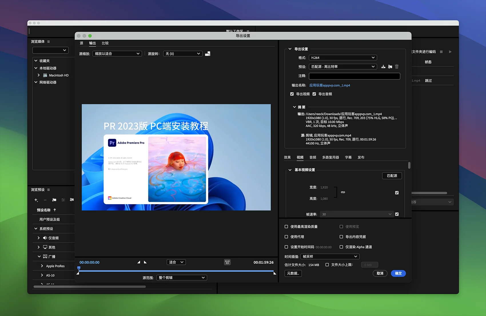Create a new preset with the plus icon
This screenshot has height=316, width=486.
(36, 200)
